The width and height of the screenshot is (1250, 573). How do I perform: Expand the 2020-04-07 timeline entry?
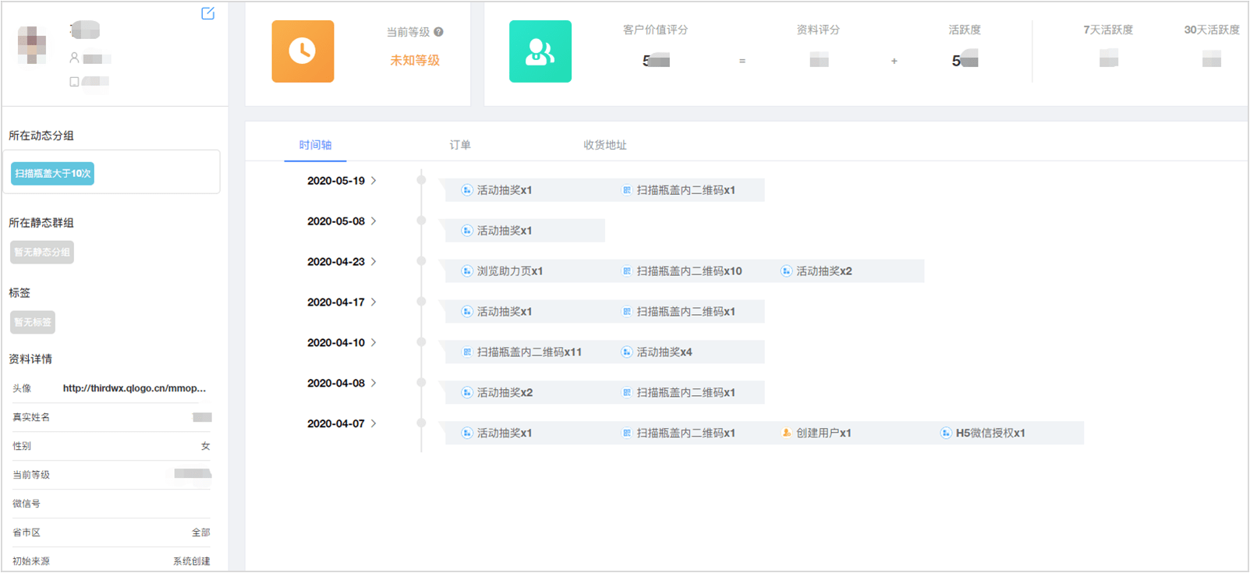pos(374,424)
